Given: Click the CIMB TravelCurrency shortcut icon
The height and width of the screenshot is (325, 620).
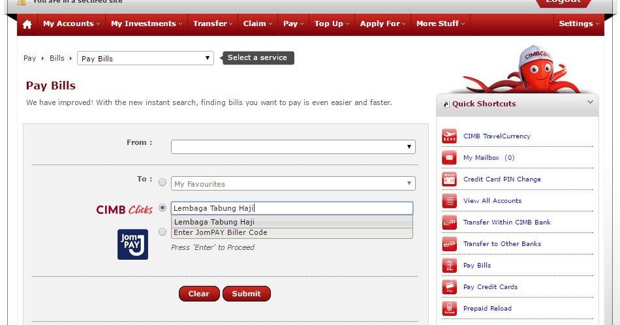Looking at the screenshot, I should [x=449, y=136].
